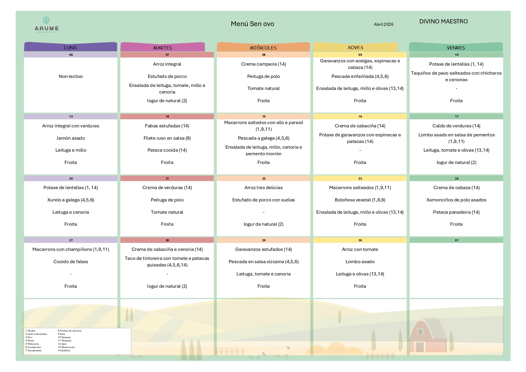Image resolution: width=526 pixels, height=372 pixels.
Task: Select Arroz tres delicias on day 22
Action: pos(263,188)
